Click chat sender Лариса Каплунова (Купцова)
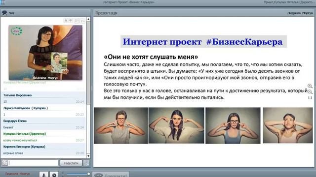Viewport: 316px width, 177px height. (x=26, y=108)
